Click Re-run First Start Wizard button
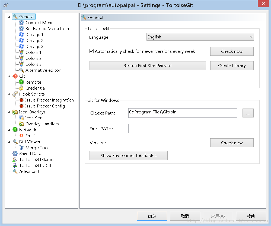 [148, 65]
